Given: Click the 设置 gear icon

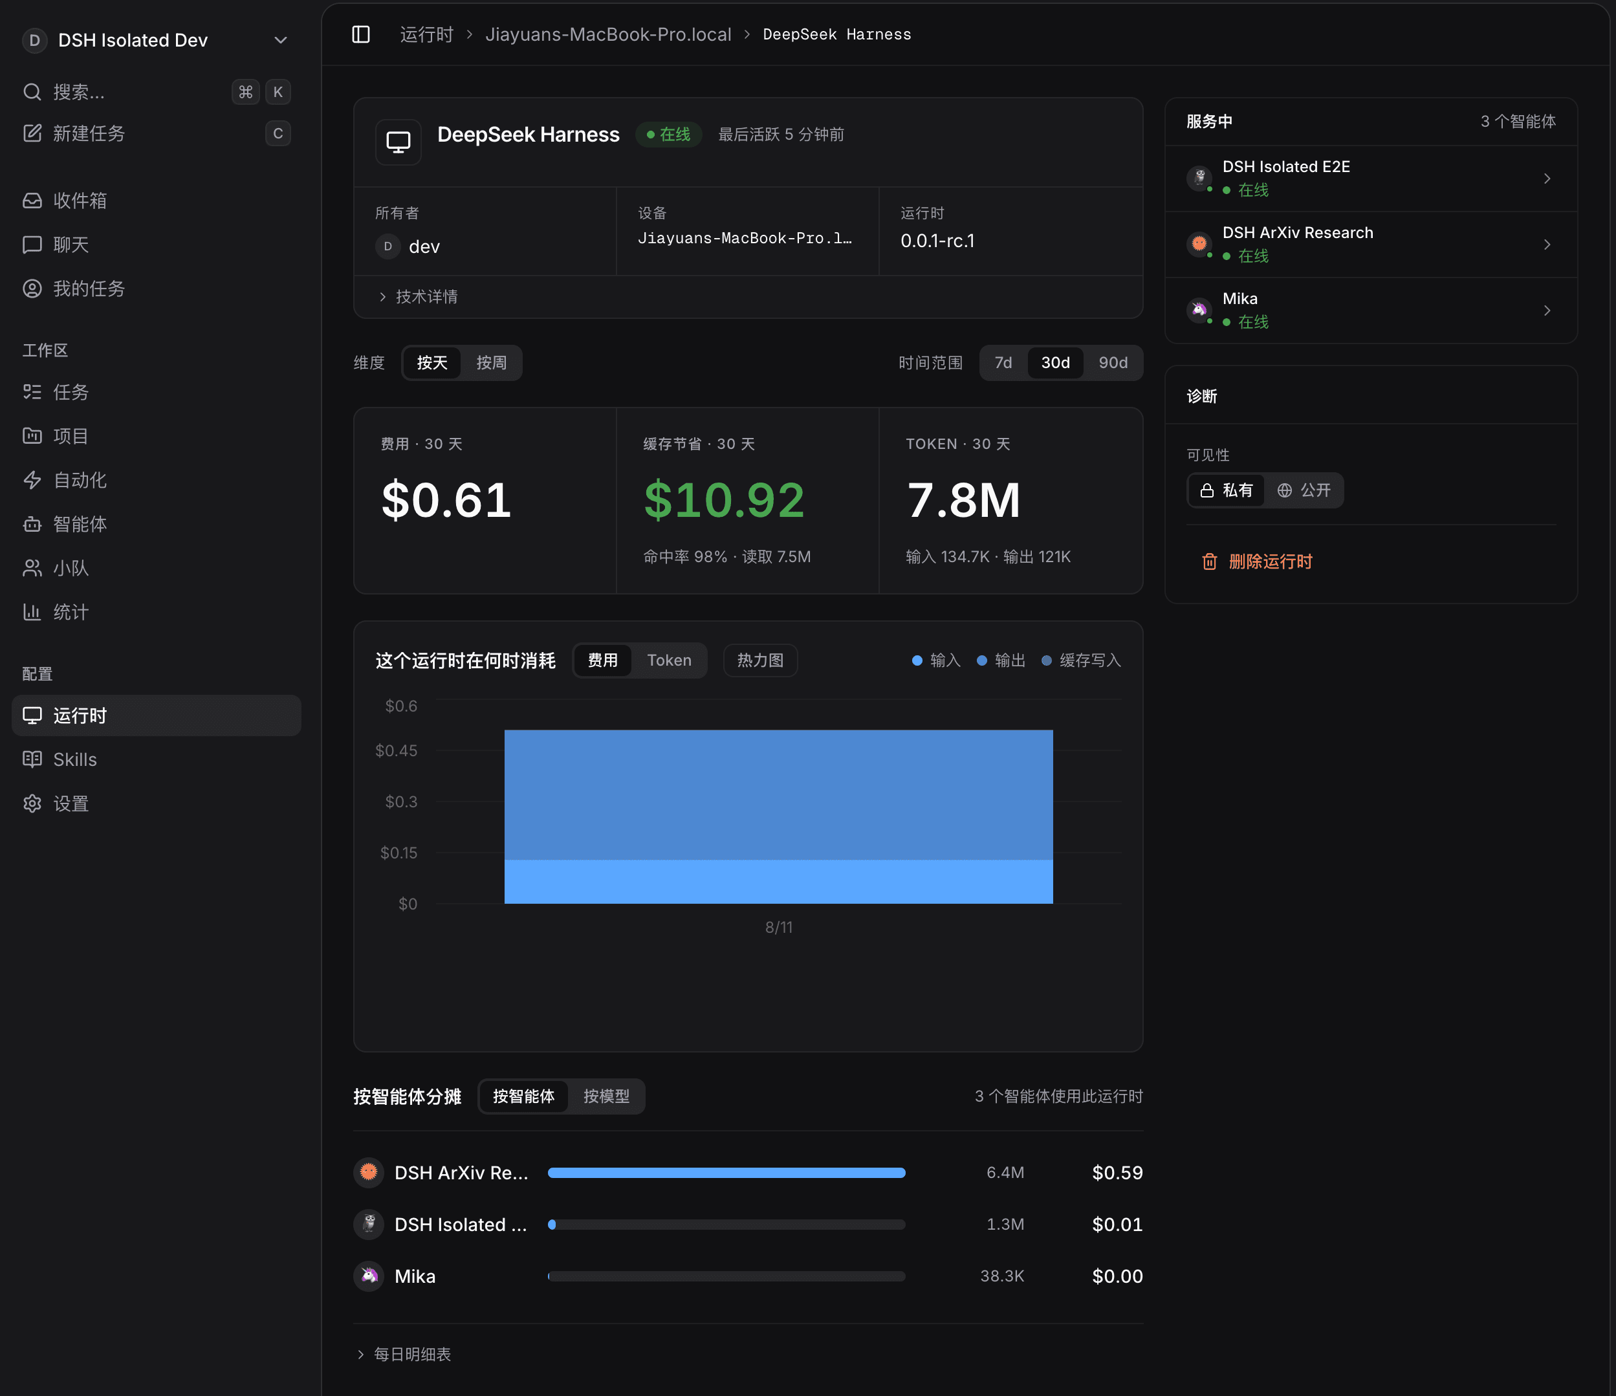Looking at the screenshot, I should 32,803.
